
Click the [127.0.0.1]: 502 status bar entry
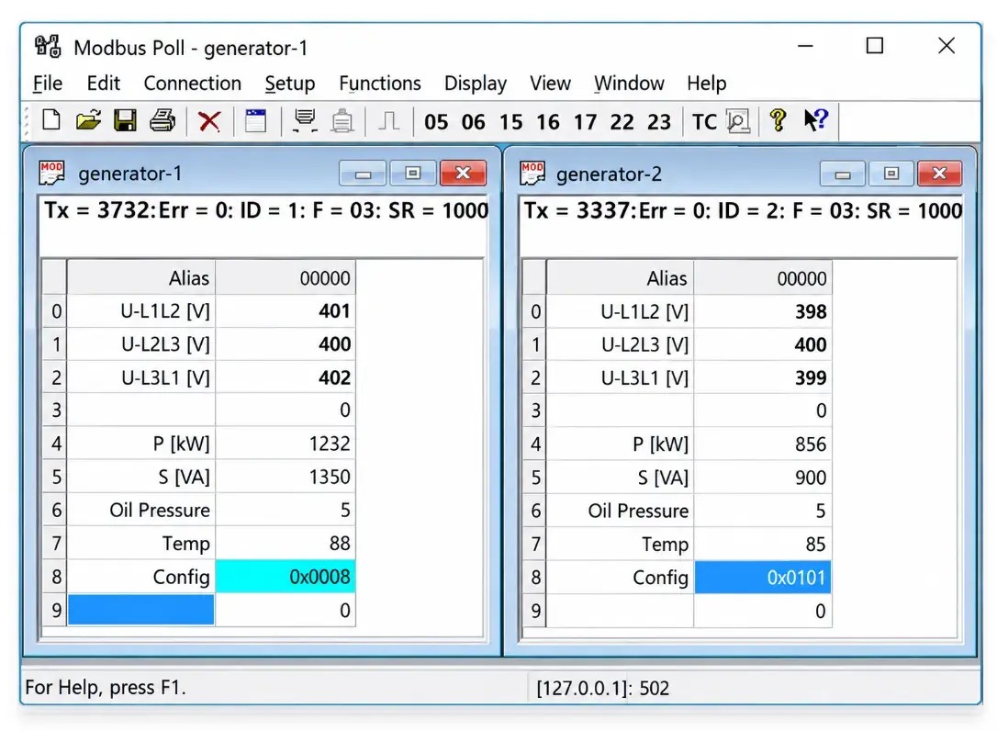[603, 688]
